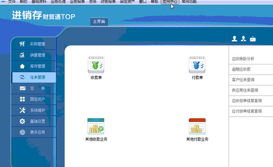Open the 总账 menu in the menu bar
Screen dimensions: 273x167
(x=93, y=1)
